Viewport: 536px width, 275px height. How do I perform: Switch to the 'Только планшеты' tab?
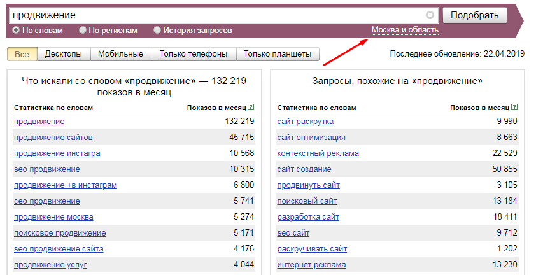(x=278, y=54)
